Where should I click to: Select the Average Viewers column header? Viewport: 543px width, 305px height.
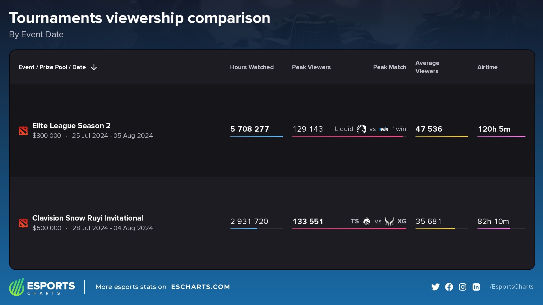tap(427, 67)
